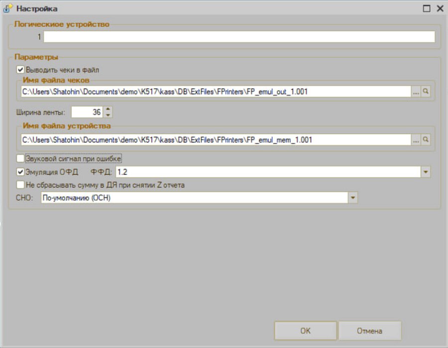The width and height of the screenshot is (448, 348).
Task: Open browse dialog for receipt file path
Action: click(416, 92)
